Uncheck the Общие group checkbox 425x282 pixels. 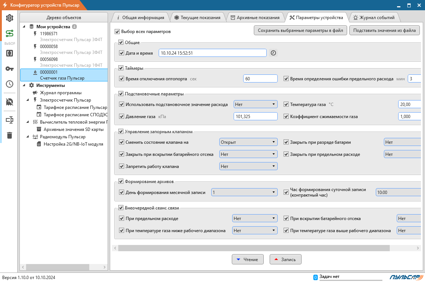121,42
